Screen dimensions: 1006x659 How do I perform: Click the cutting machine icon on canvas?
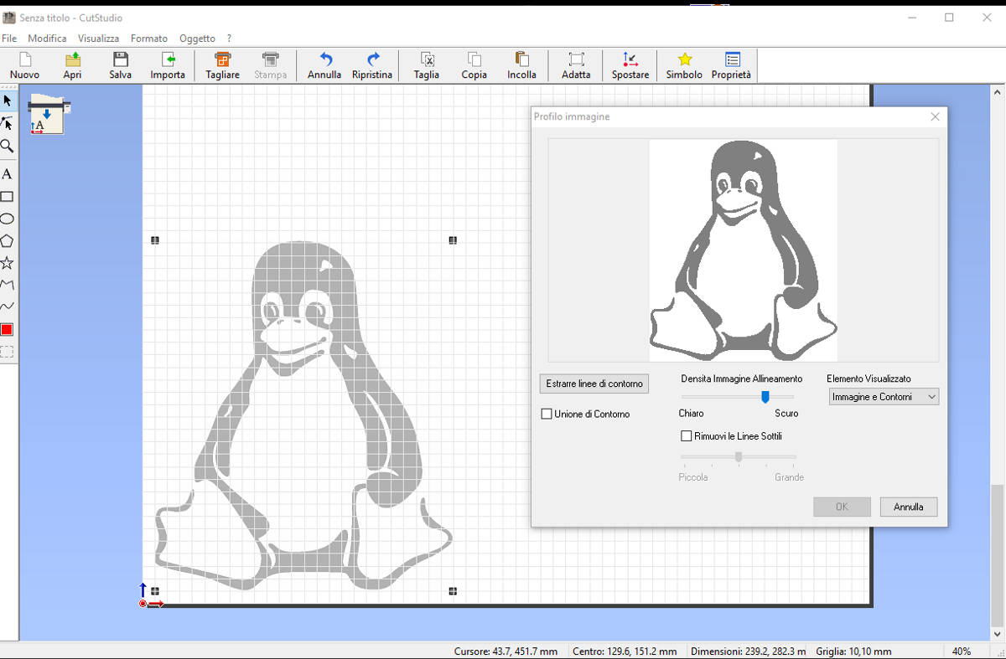coord(49,115)
